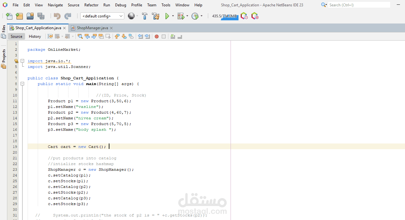Open the Profile Project dropdown arrow

[x=201, y=16]
